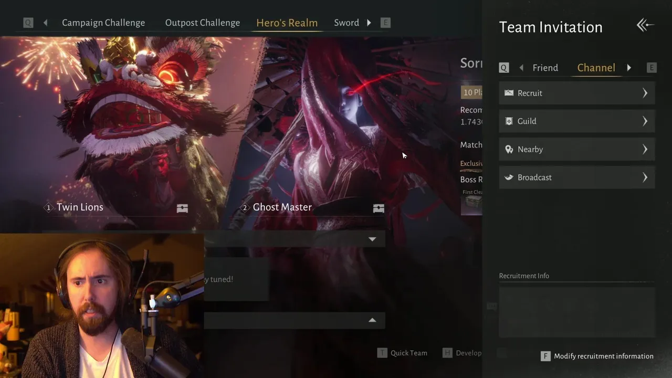Click Q key icon in Team Invitation panel
Viewport: 672px width, 378px height.
504,68
